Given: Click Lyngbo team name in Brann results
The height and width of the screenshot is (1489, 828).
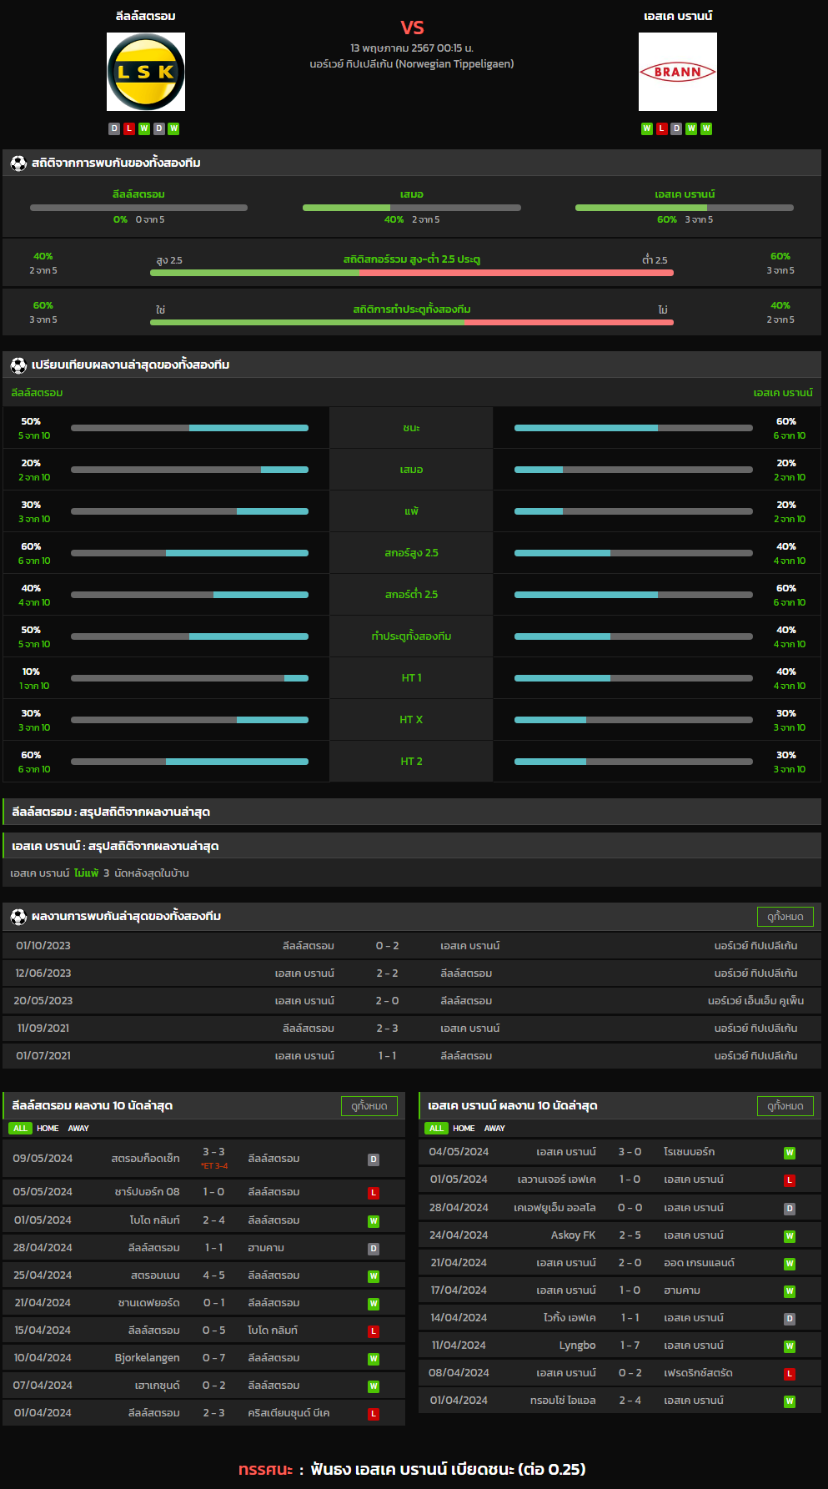Looking at the screenshot, I should click(577, 1346).
